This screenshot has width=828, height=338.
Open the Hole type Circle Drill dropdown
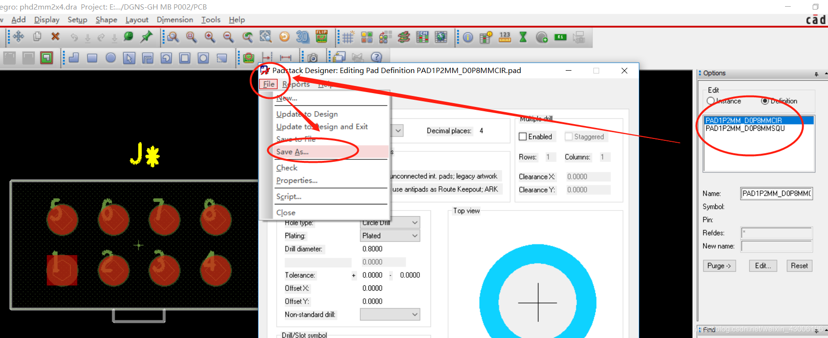click(x=390, y=222)
